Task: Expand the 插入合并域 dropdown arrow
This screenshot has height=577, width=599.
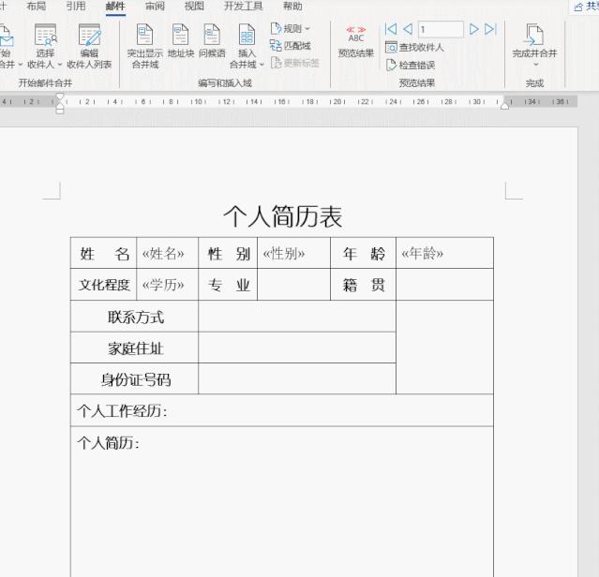Action: coord(262,65)
